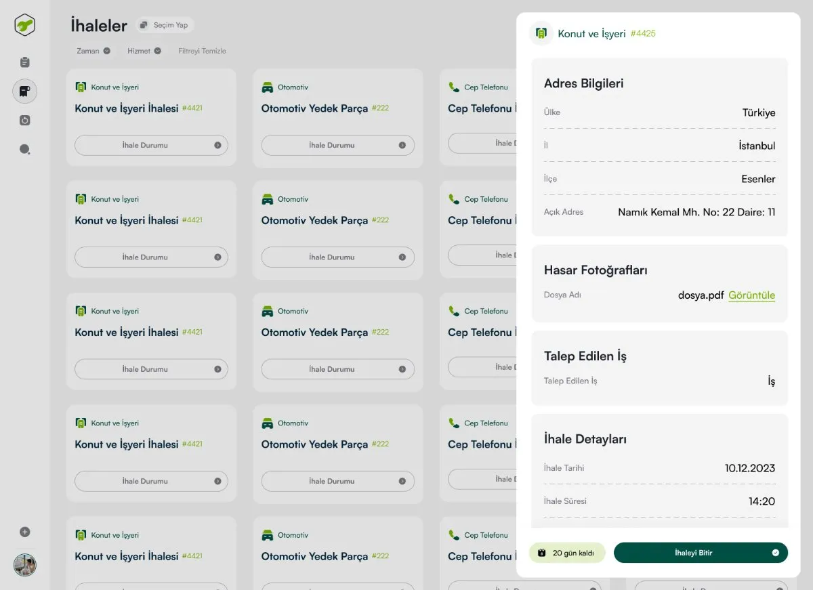Screen dimensions: 813x590
Task: Click the İhale Detayları heading
Action: (x=585, y=439)
